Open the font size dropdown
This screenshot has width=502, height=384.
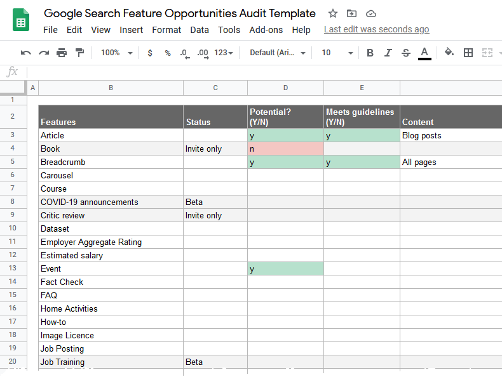point(337,53)
